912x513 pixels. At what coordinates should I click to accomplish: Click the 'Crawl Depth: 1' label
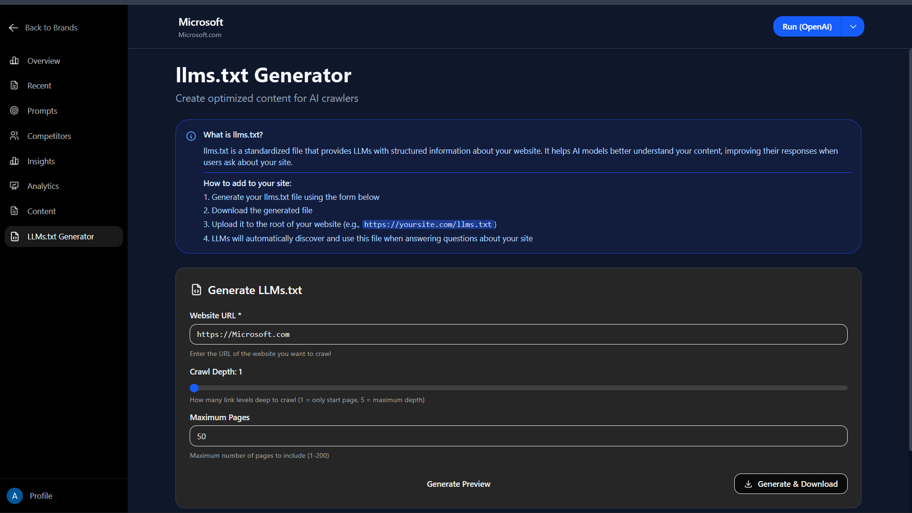[x=216, y=372]
